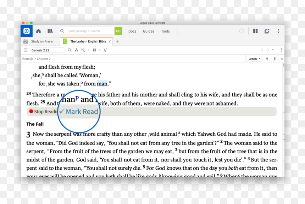Open the panel kebab menu

tap(281, 50)
